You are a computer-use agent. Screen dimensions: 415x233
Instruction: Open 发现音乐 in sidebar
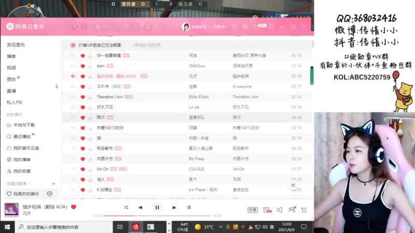tap(16, 45)
